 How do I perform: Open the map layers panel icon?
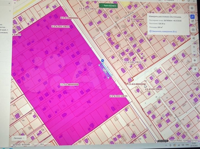[x=192, y=8]
